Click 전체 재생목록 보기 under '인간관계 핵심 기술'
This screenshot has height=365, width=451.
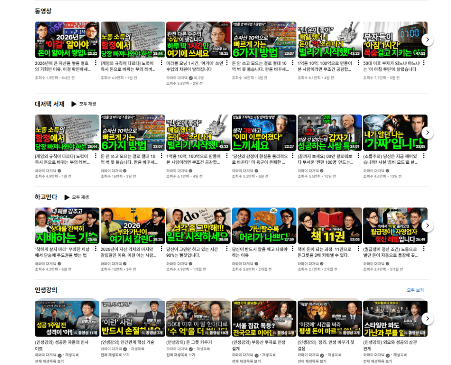pyautogui.click(x=115, y=355)
